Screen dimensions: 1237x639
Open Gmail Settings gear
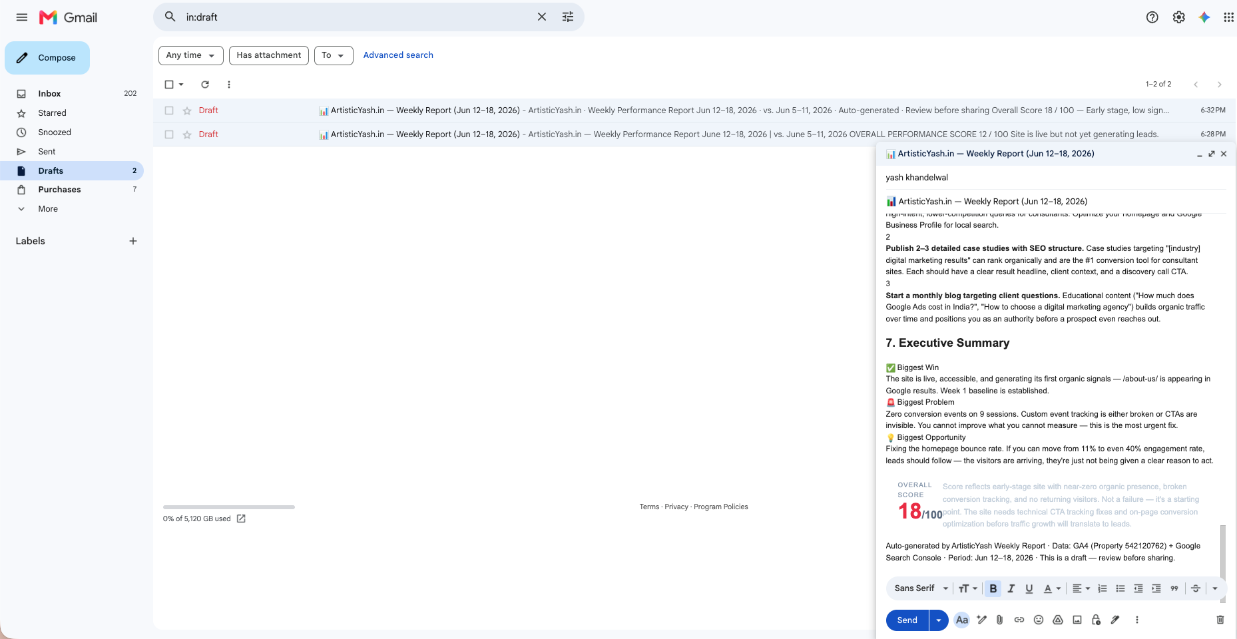pyautogui.click(x=1179, y=17)
